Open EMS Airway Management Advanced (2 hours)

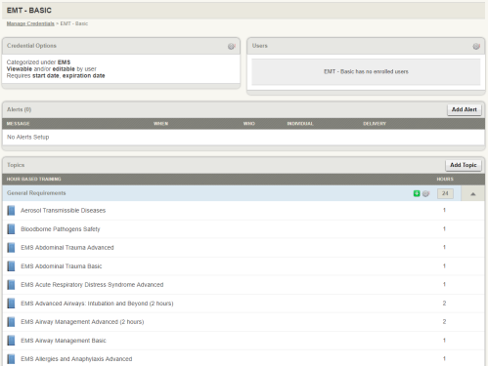click(x=82, y=322)
